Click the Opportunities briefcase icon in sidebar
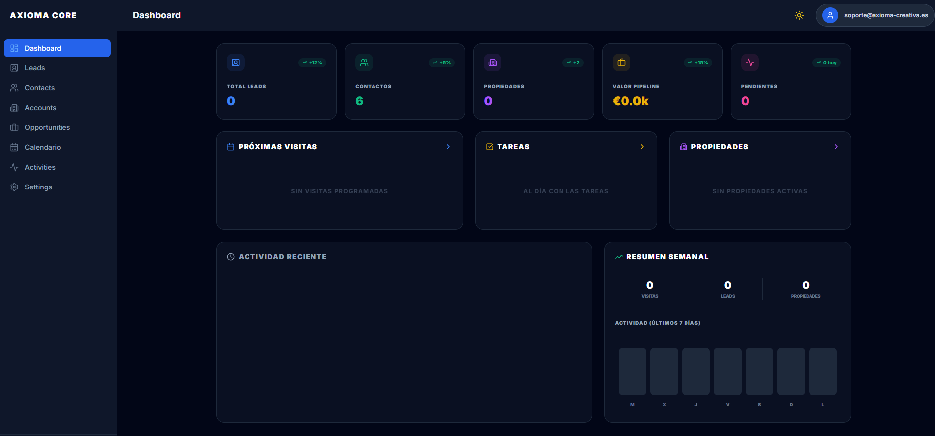Viewport: 935px width, 436px height. 14,127
